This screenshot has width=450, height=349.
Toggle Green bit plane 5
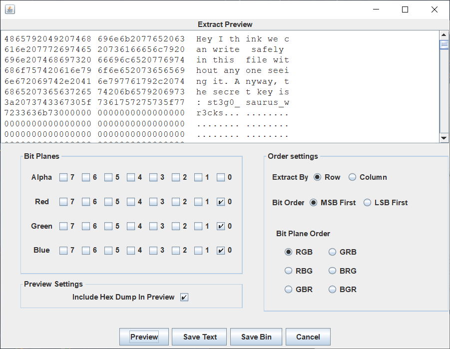coord(108,226)
